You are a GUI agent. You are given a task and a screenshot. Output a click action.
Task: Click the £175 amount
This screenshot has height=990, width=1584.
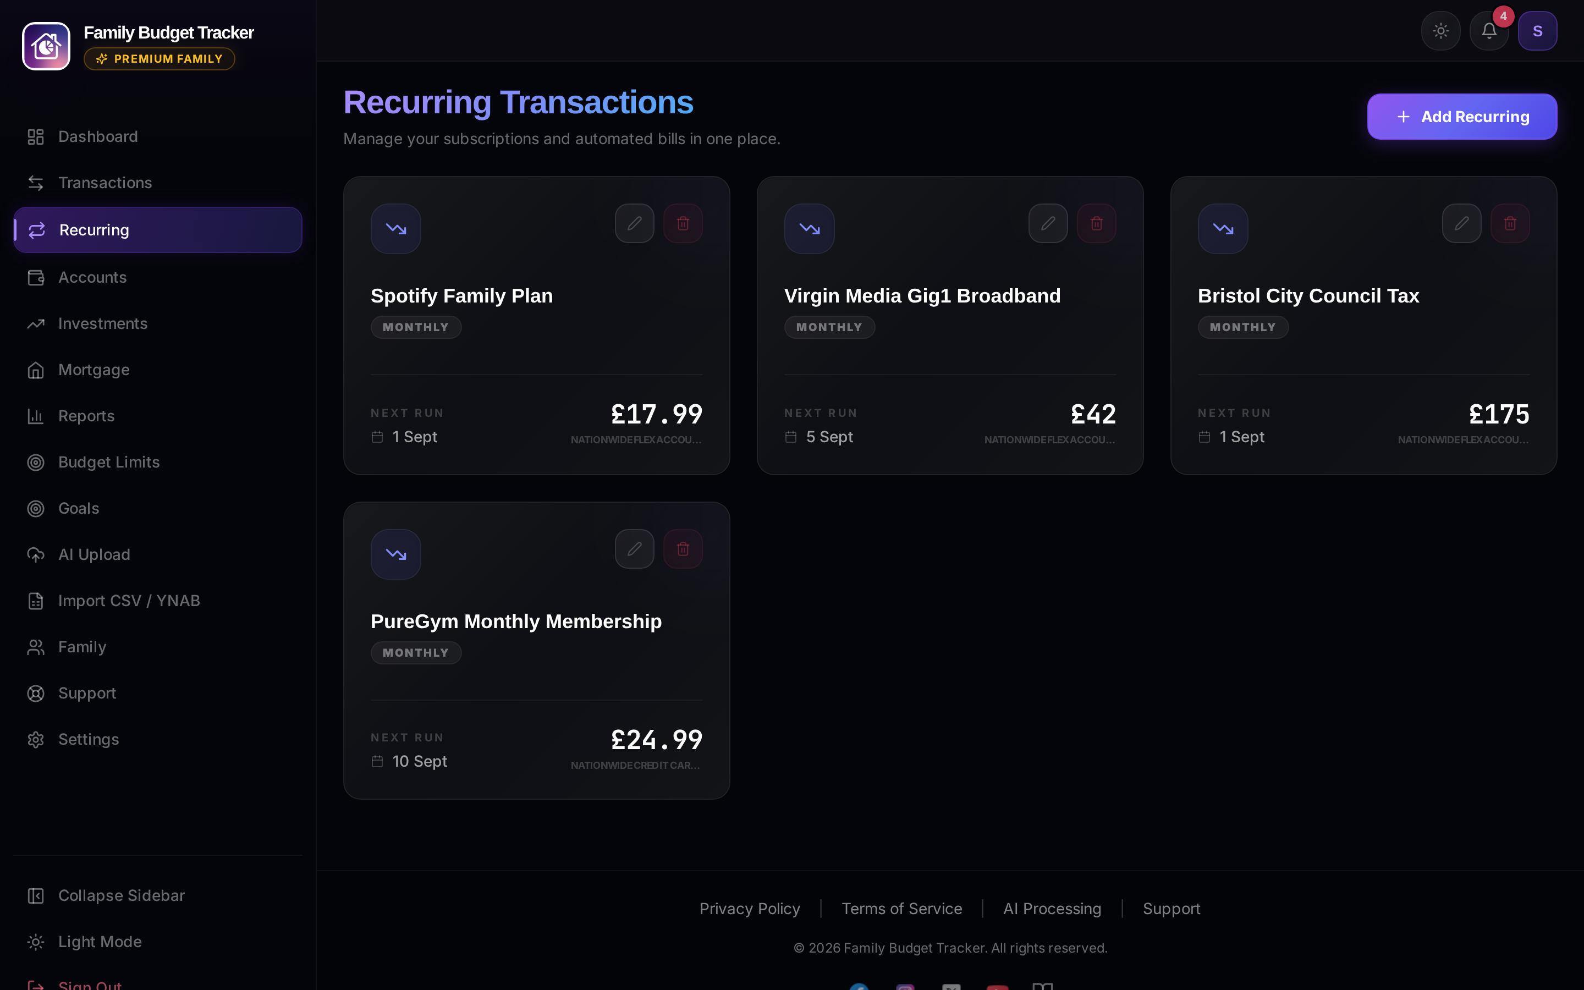click(x=1499, y=414)
